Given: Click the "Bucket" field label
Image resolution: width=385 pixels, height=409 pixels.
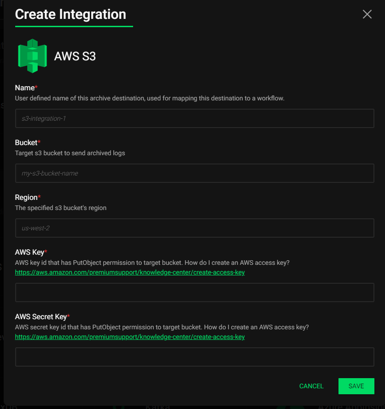Looking at the screenshot, I should click(26, 142).
